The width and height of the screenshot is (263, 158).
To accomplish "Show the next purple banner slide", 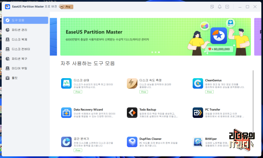I will pos(258,37).
